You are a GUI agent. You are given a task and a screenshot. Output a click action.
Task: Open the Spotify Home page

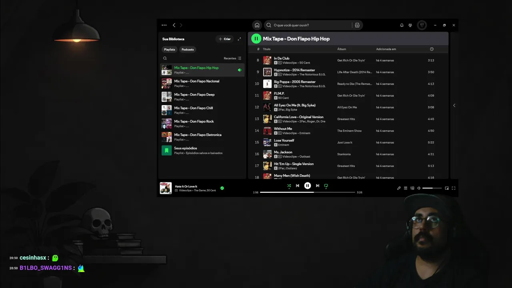point(257,25)
